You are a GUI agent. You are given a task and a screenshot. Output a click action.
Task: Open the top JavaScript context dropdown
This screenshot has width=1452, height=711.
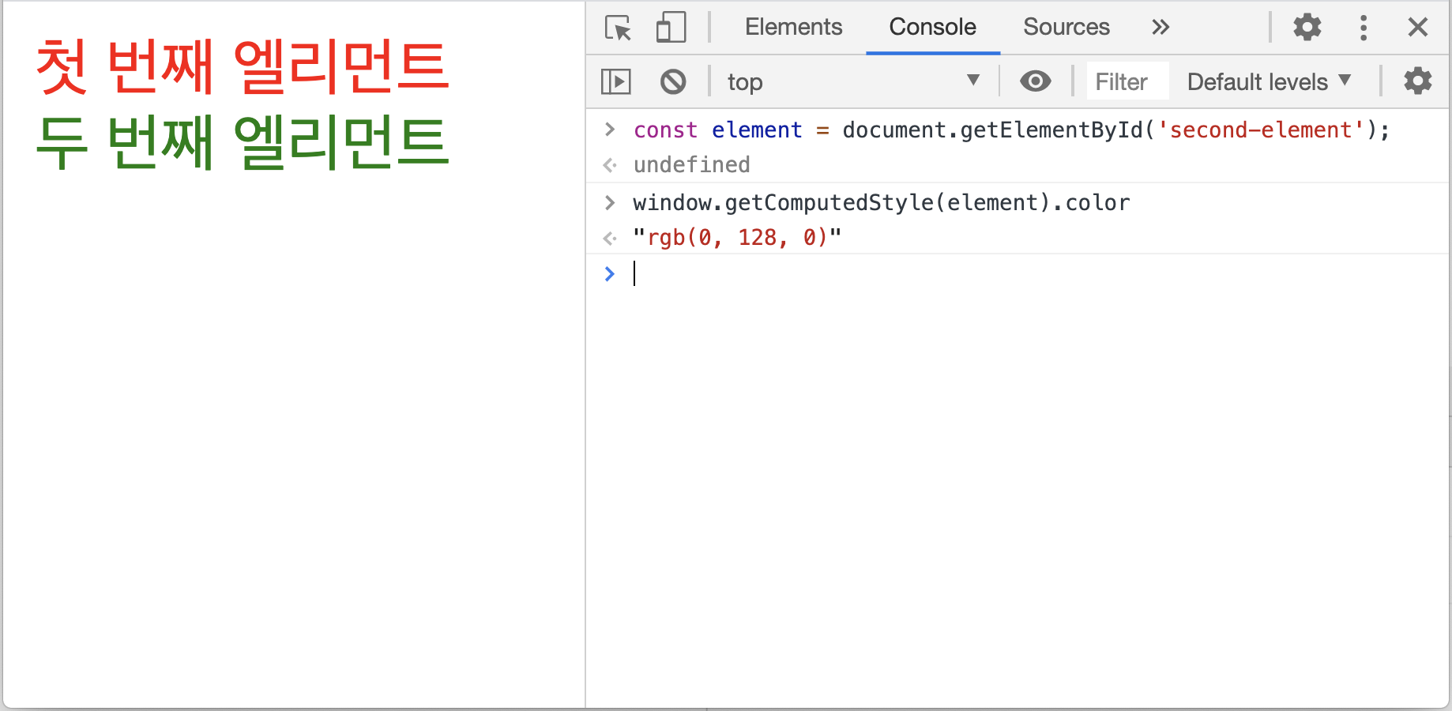pyautogui.click(x=853, y=81)
